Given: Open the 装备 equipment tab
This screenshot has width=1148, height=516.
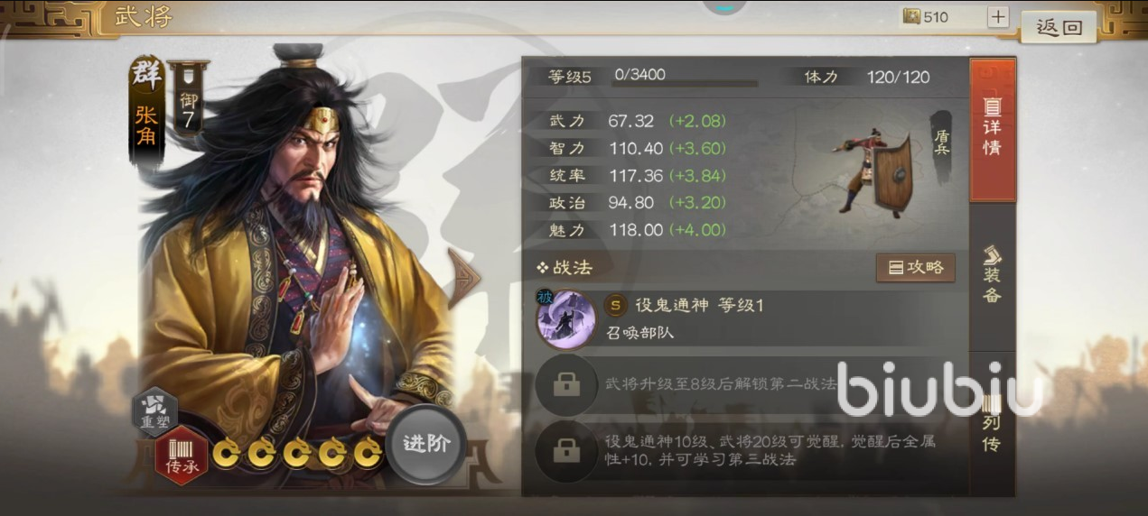Looking at the screenshot, I should coord(992,275).
